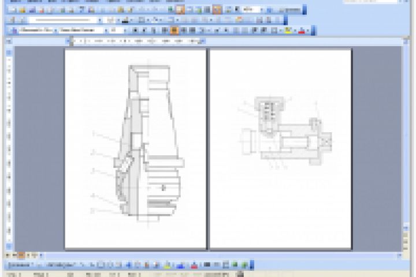Click the blue Line Color brush icon
The image size is (416, 277).
pyautogui.click(x=181, y=265)
